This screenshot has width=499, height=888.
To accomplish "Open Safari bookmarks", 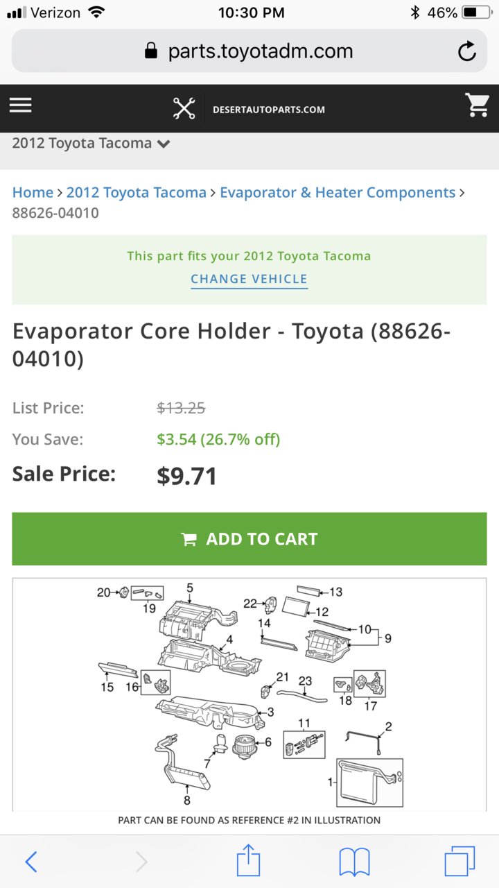I will [x=354, y=862].
